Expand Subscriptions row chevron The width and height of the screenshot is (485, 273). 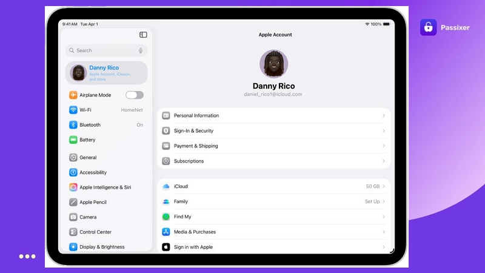384,161
